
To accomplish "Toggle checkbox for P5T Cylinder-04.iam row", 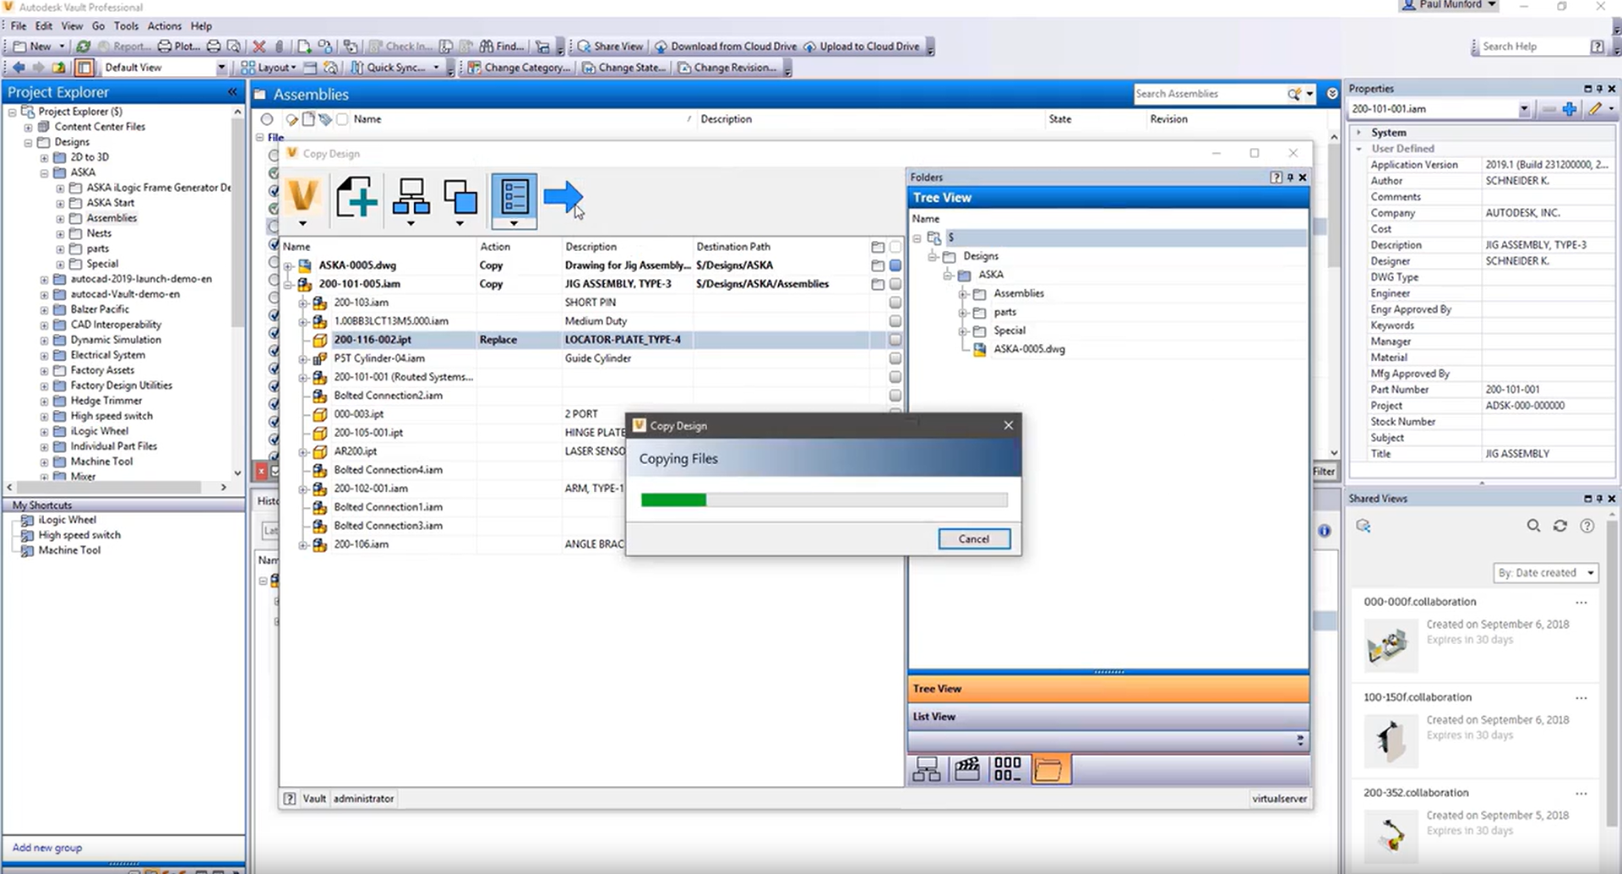I will (895, 358).
